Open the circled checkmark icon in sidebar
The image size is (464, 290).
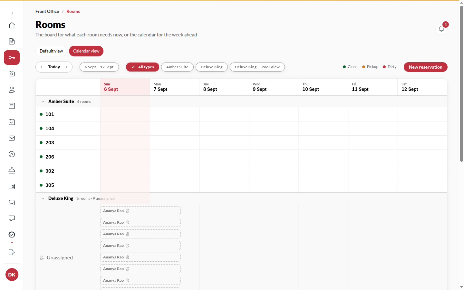pyautogui.click(x=12, y=235)
